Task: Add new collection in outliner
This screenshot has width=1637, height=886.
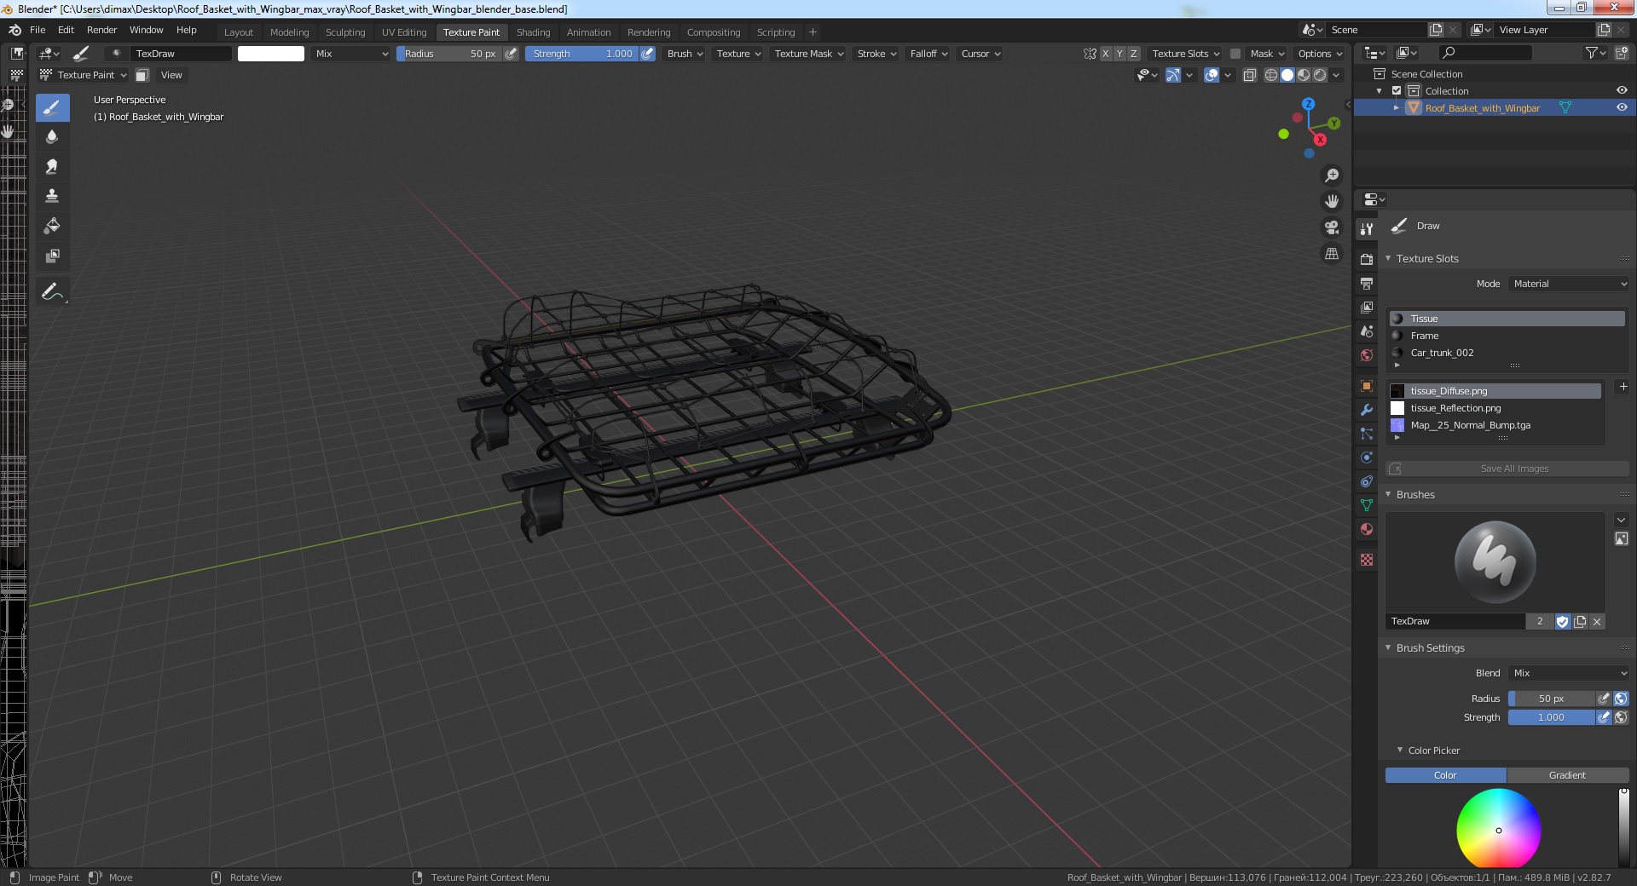Action: coord(1621,53)
